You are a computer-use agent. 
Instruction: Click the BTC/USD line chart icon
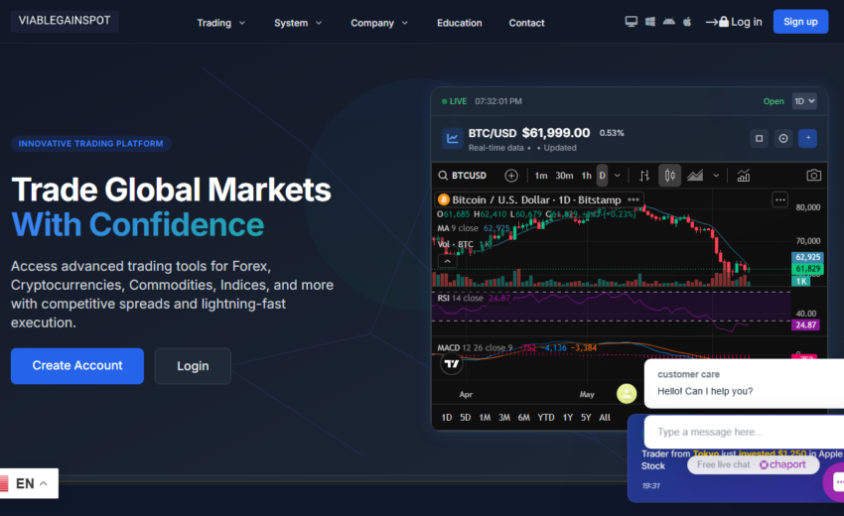click(452, 138)
